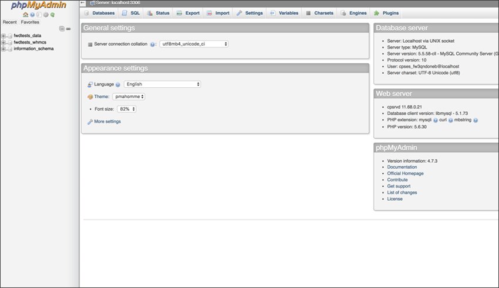Open navigation panel settings gear icon
499x288 pixels.
tap(46, 15)
